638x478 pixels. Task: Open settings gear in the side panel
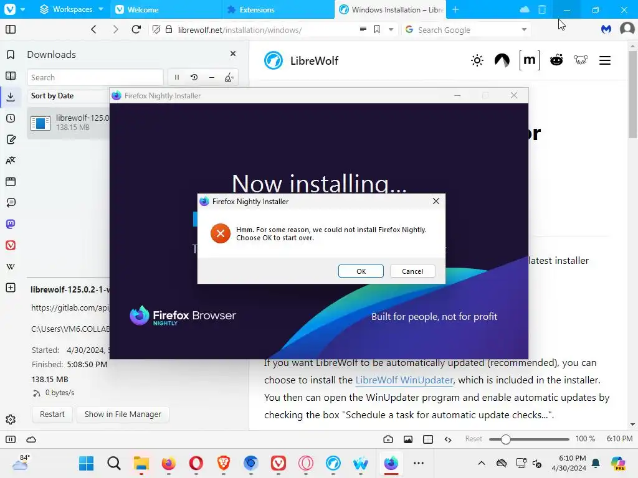coord(11,419)
